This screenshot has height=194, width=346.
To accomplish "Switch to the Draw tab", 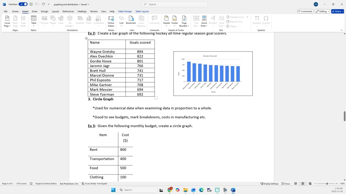I will (x=35, y=11).
